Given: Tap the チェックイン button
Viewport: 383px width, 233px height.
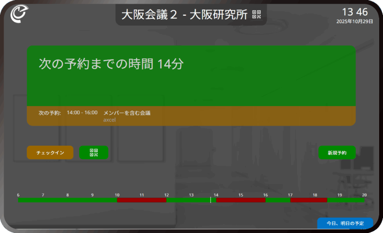Looking at the screenshot, I should pos(50,152).
